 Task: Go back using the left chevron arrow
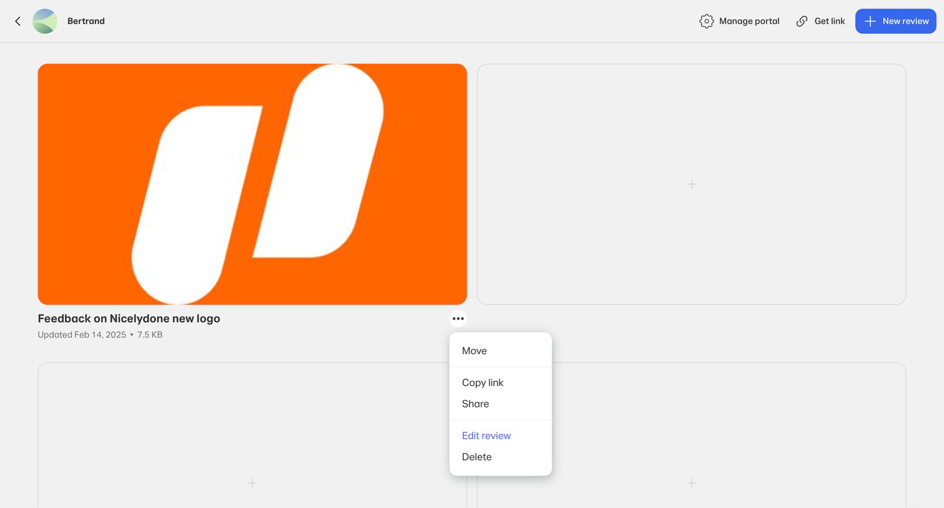pyautogui.click(x=17, y=21)
